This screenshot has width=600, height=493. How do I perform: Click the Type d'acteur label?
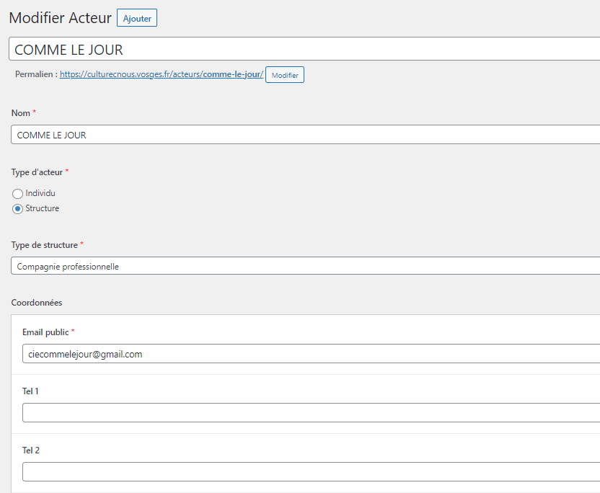[37, 172]
